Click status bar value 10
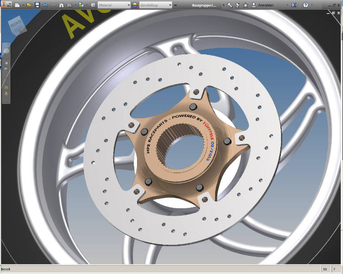The height and width of the screenshot is (274, 343). coord(325,269)
